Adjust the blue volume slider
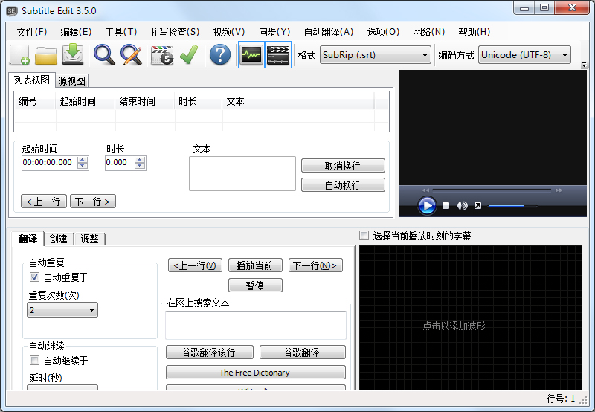Image resolution: width=595 pixels, height=412 pixels. point(512,207)
